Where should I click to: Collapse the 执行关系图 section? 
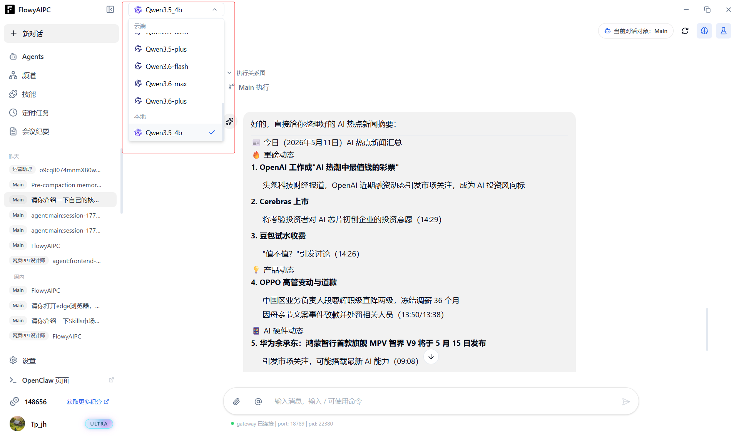tap(247, 73)
